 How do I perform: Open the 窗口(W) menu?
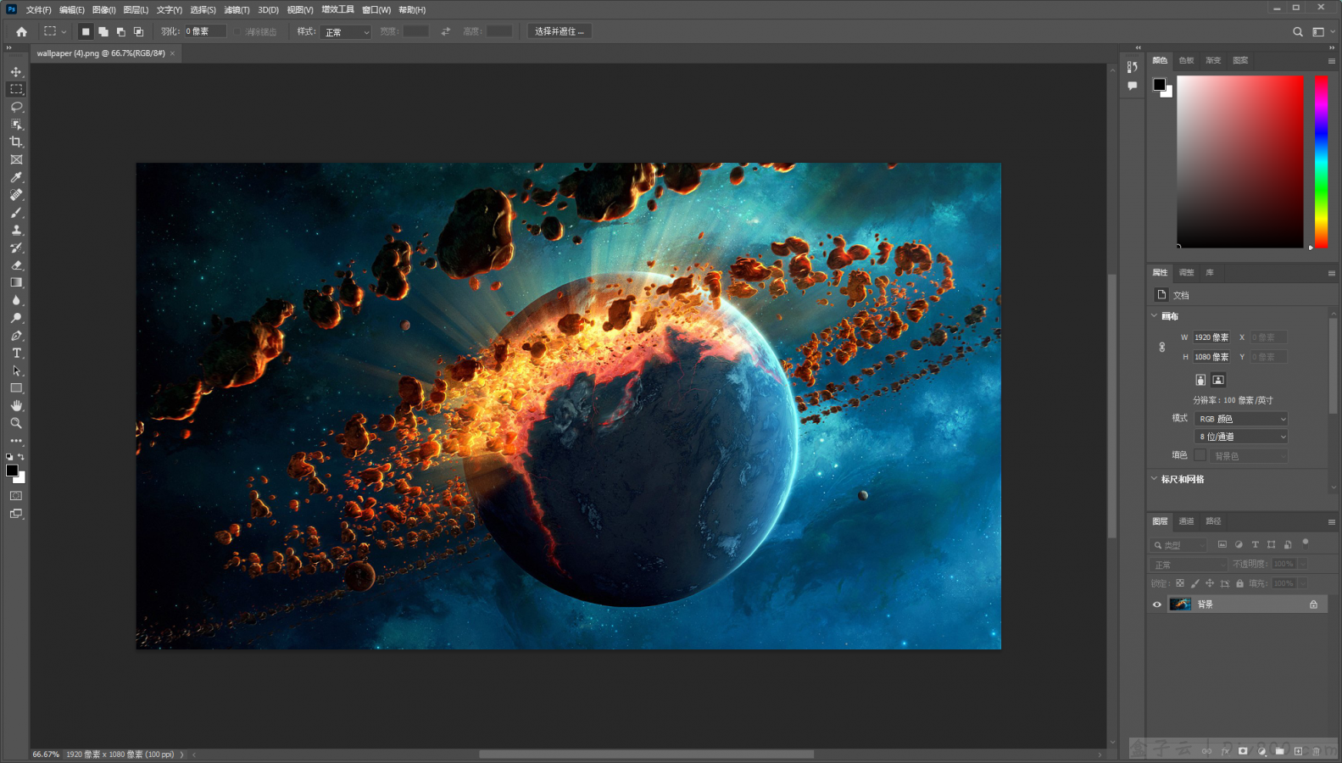[376, 10]
